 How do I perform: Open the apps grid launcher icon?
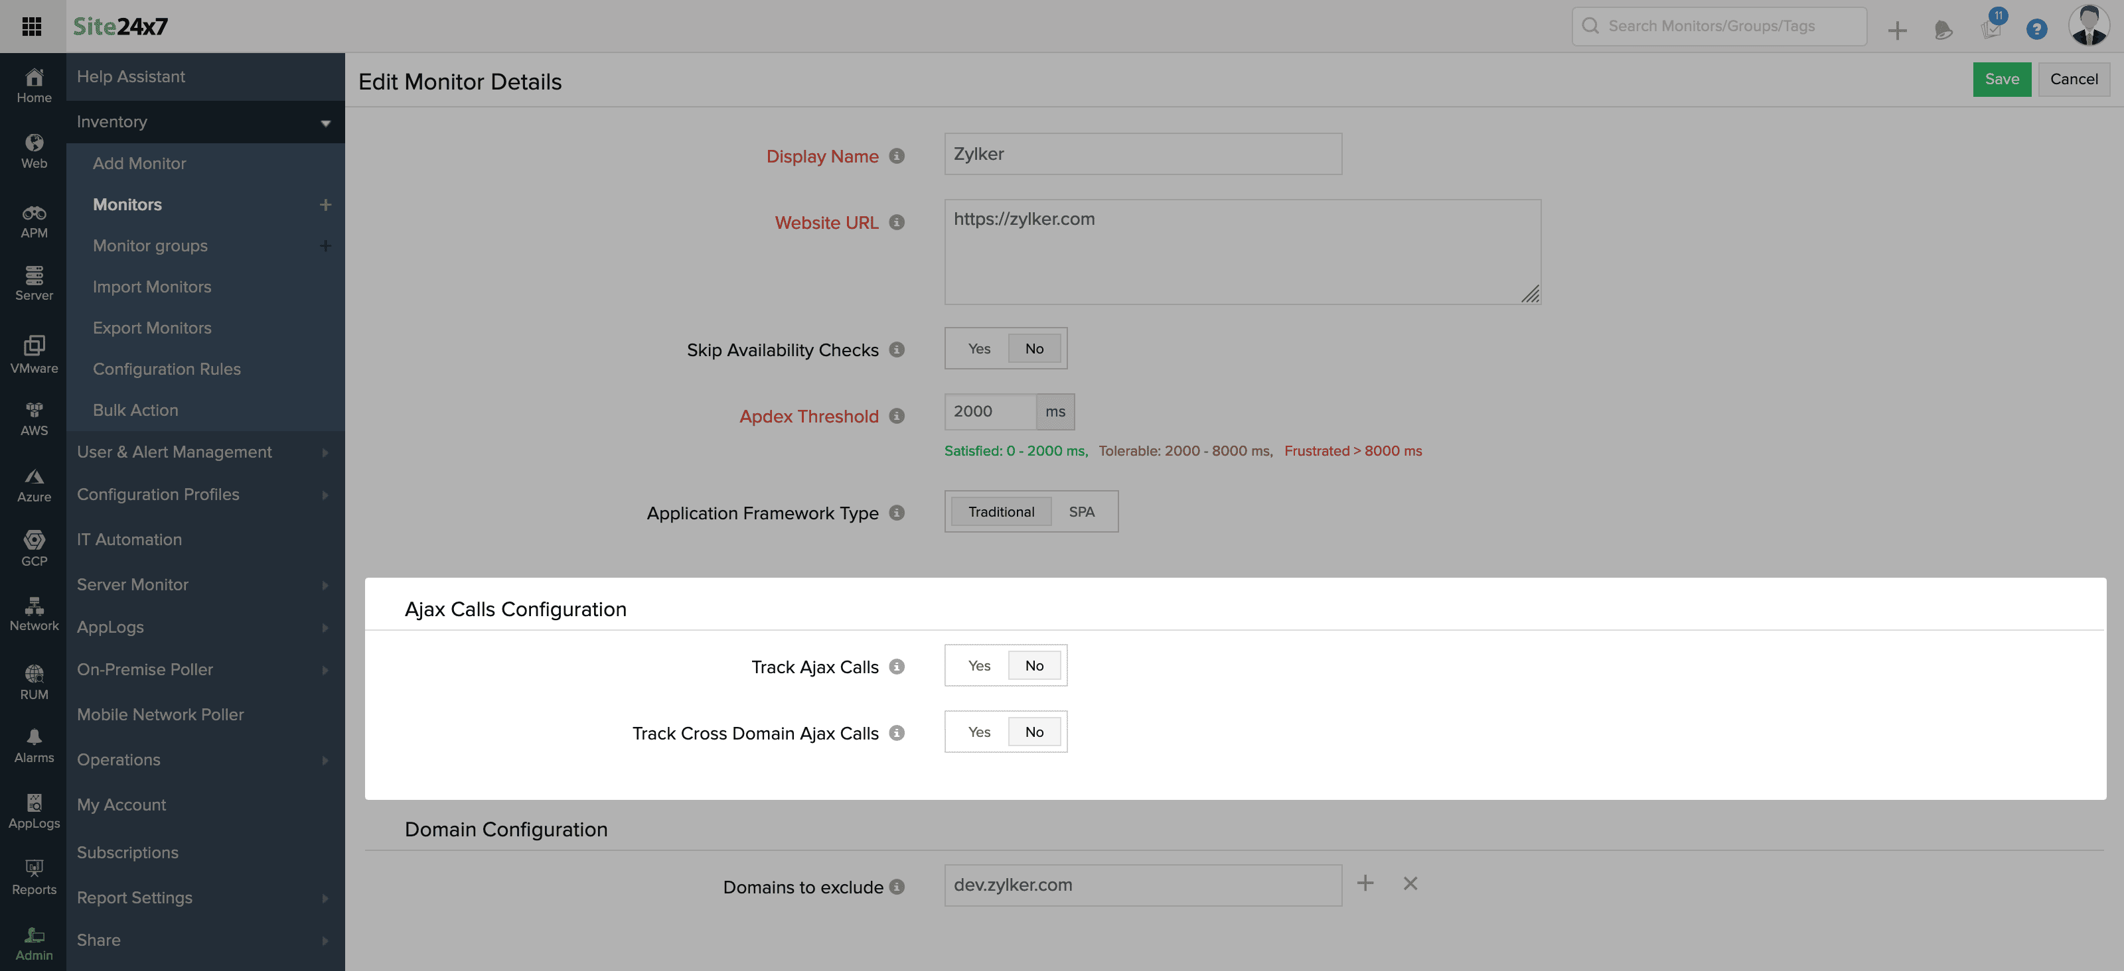[32, 27]
